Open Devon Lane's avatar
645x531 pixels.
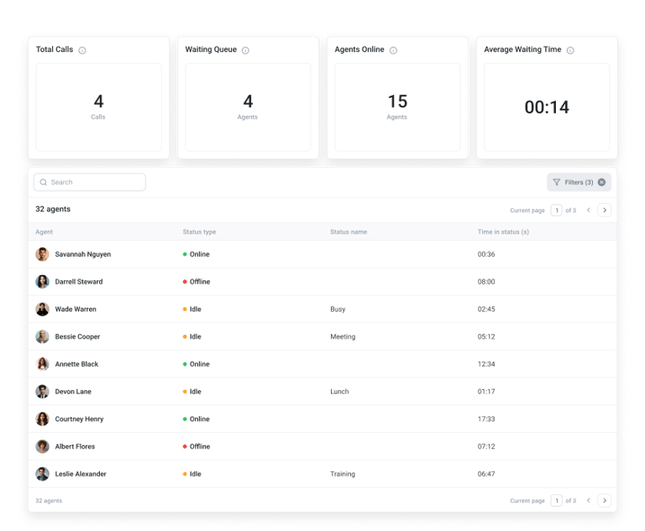[42, 391]
